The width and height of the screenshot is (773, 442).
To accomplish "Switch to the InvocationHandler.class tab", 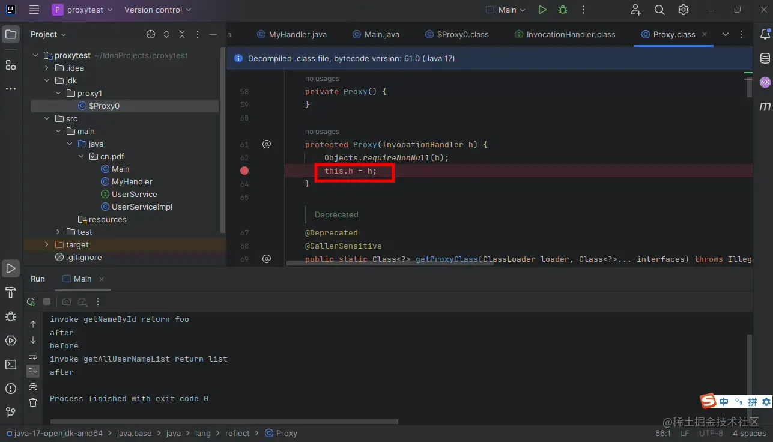I will click(565, 34).
